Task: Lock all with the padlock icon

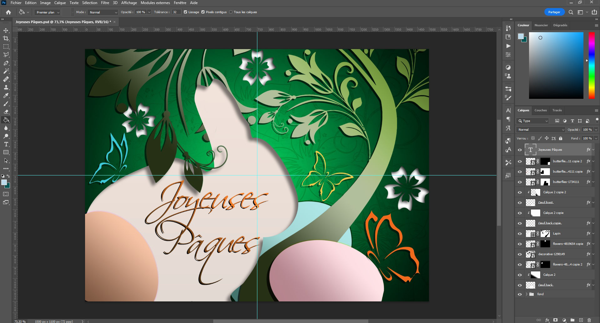Action: [x=561, y=138]
